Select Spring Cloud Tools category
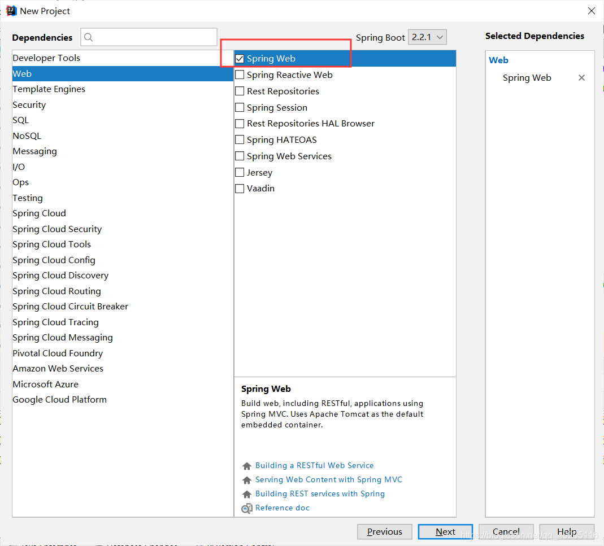 (123, 244)
